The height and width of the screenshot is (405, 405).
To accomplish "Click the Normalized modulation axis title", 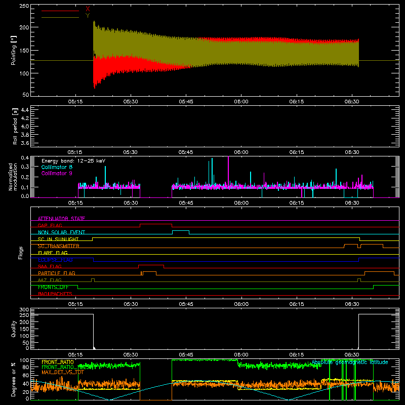I will click(x=13, y=177).
